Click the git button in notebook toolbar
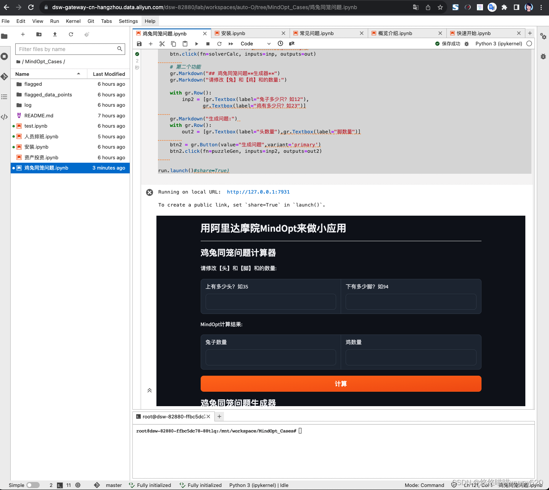 [x=292, y=43]
